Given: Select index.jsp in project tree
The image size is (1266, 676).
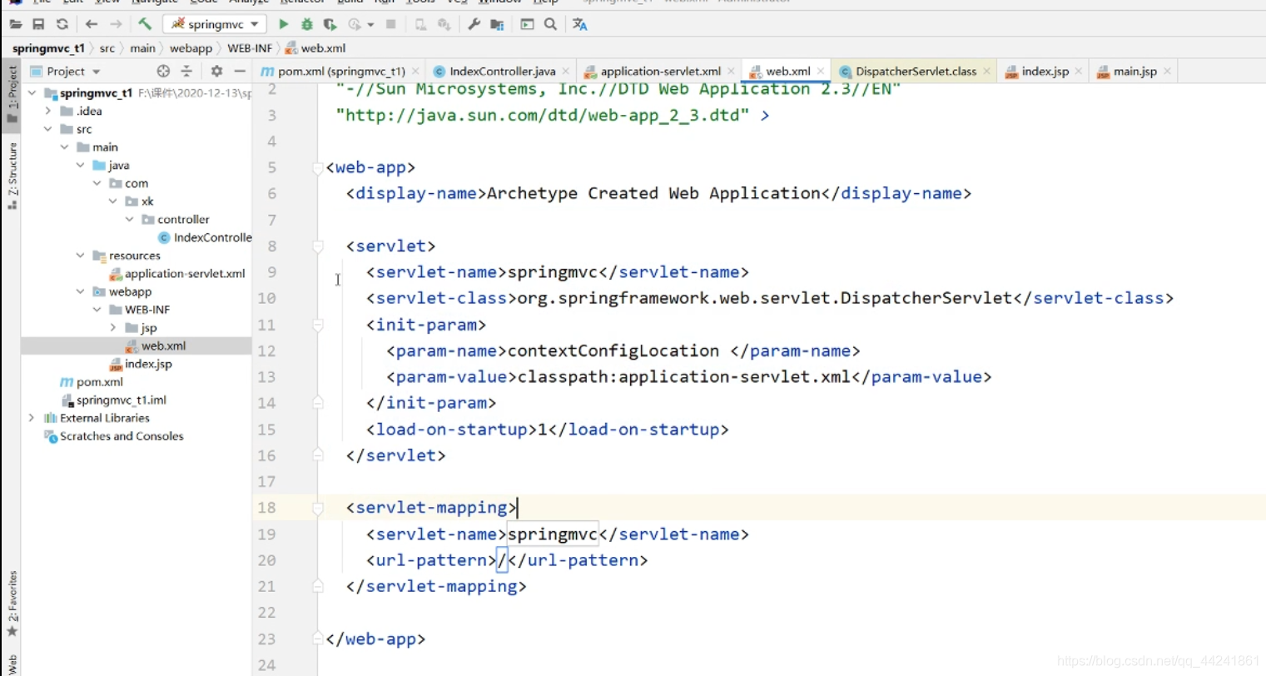Looking at the screenshot, I should (141, 364).
